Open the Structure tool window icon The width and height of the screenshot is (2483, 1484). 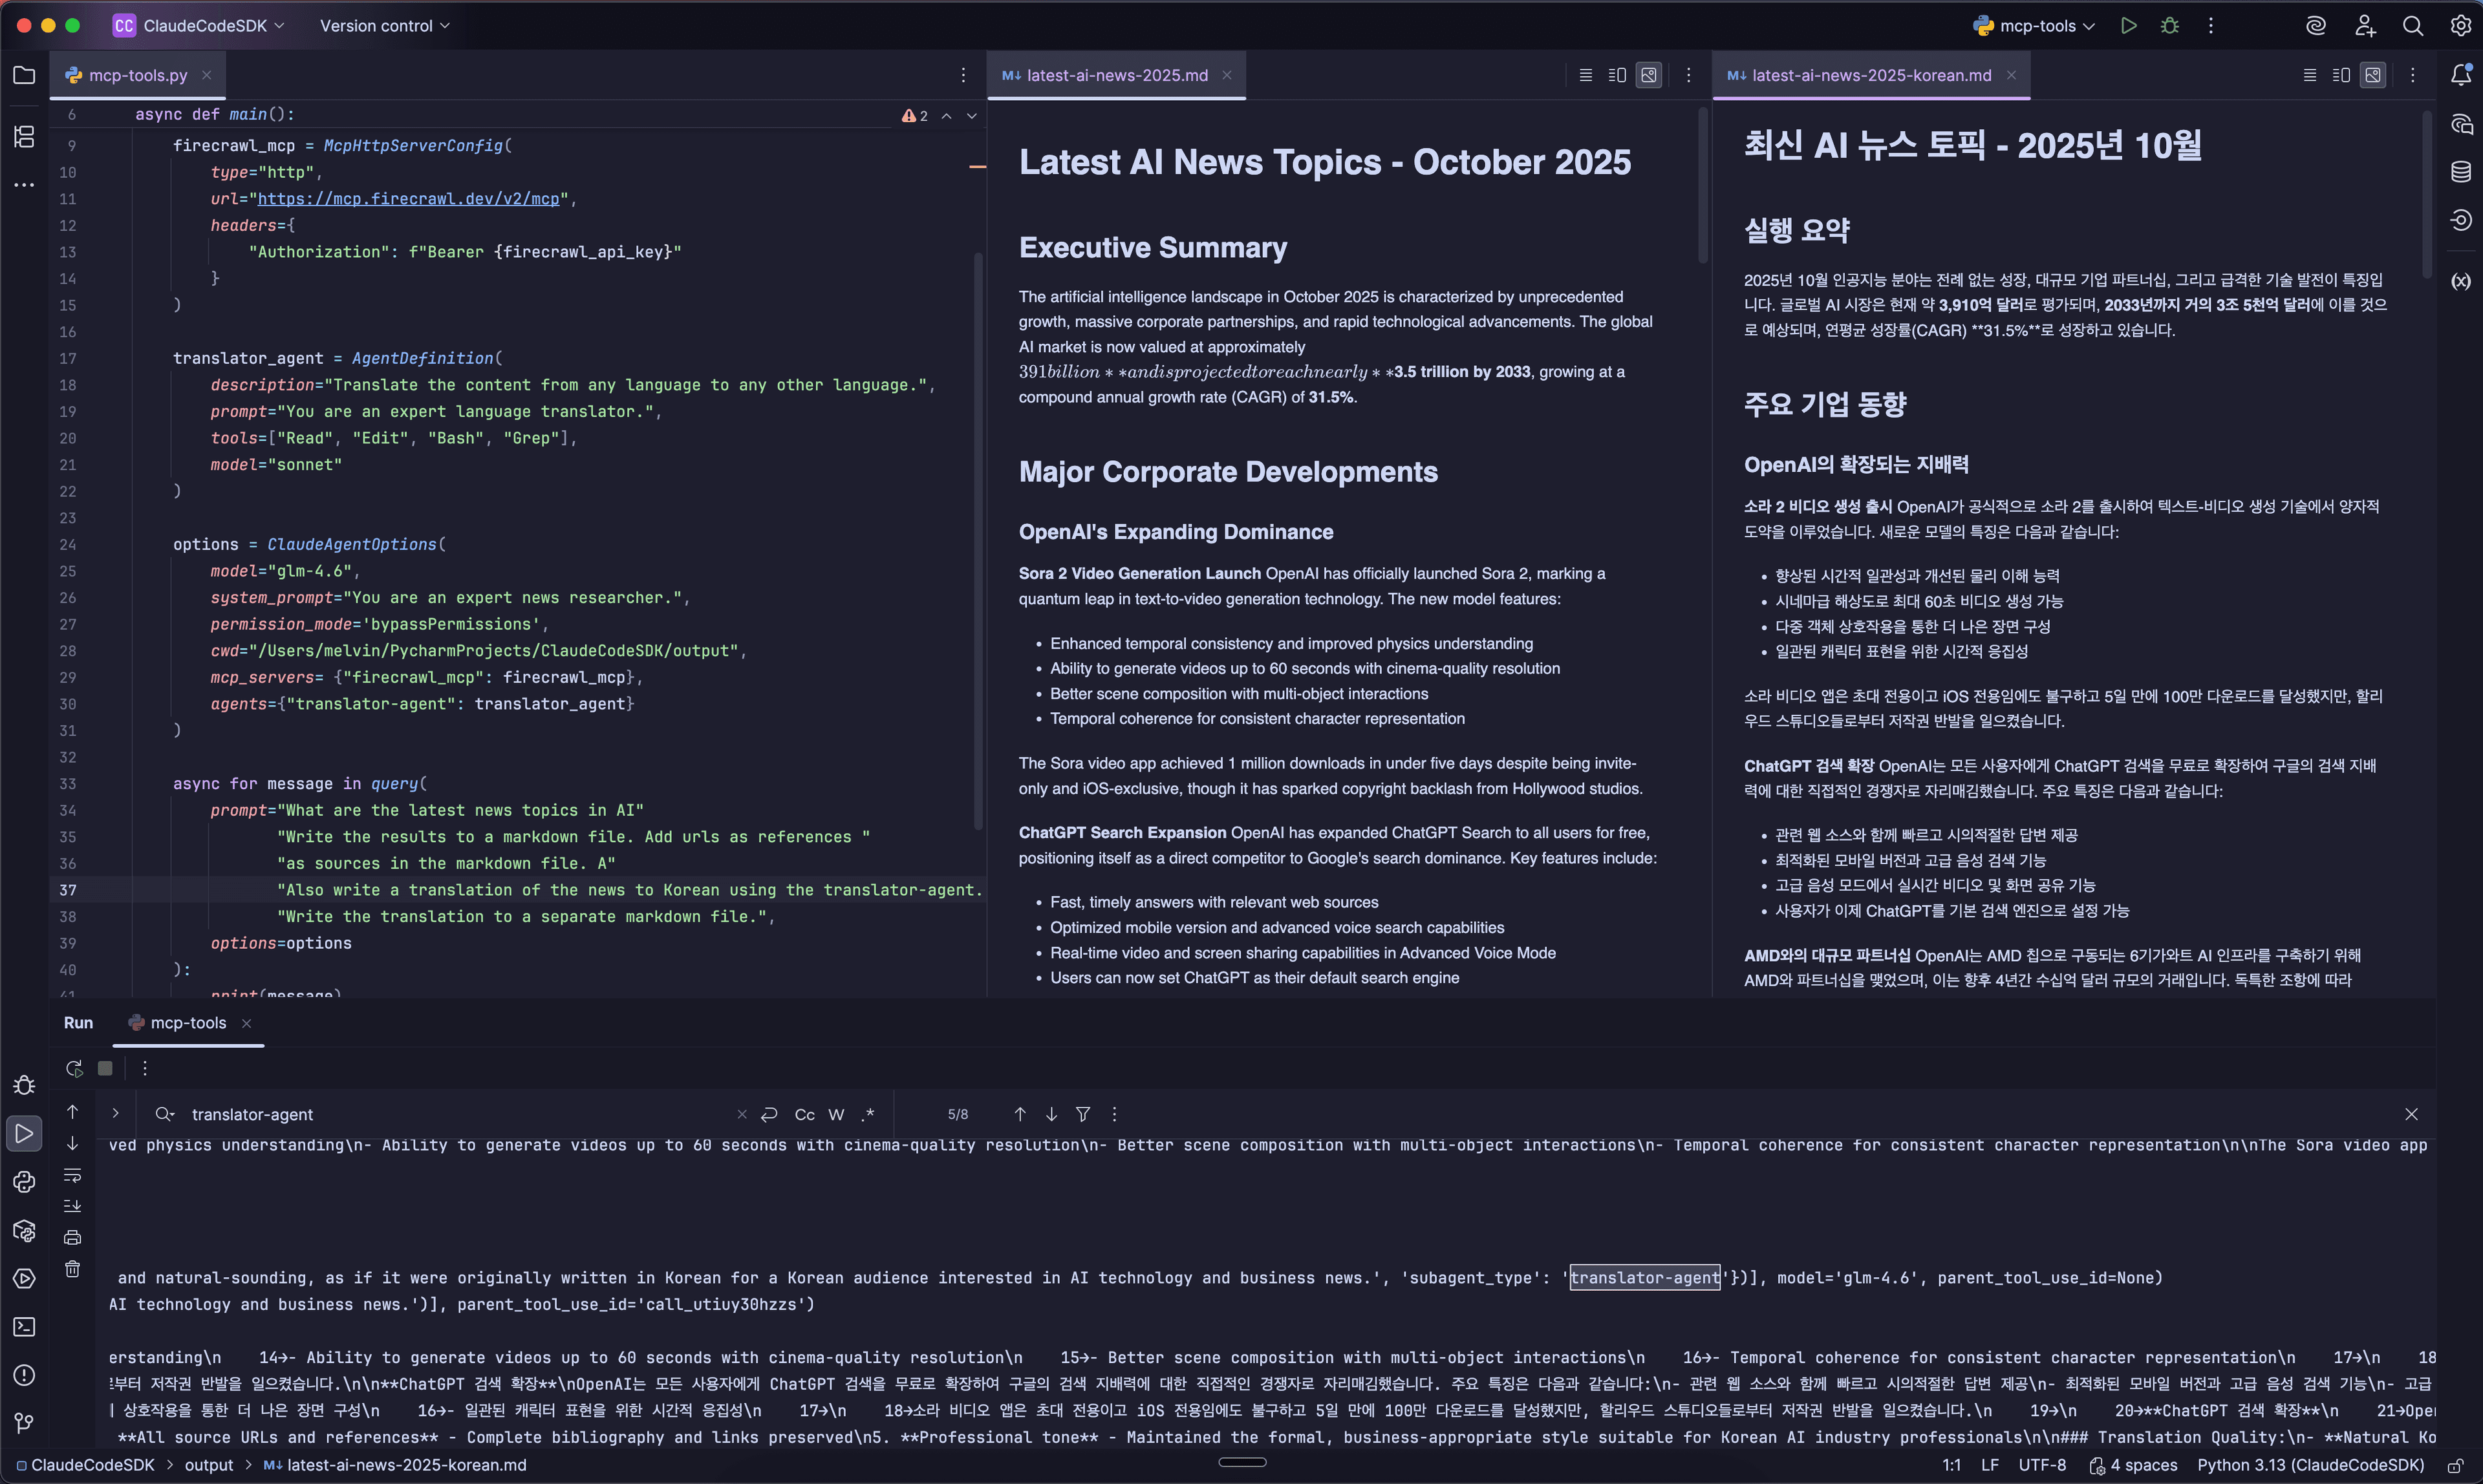point(24,136)
